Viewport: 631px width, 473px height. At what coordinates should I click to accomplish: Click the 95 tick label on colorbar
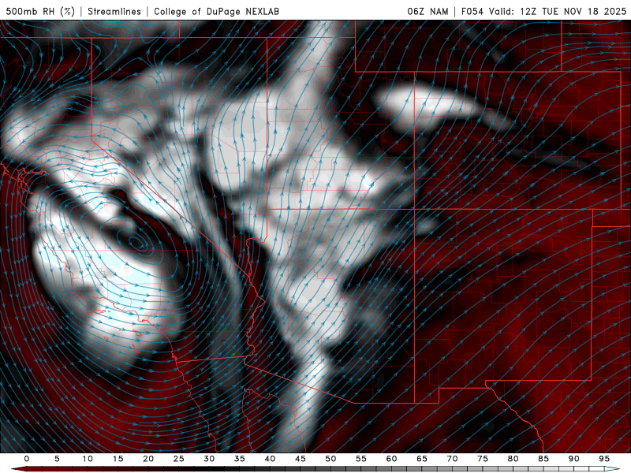[x=603, y=459]
